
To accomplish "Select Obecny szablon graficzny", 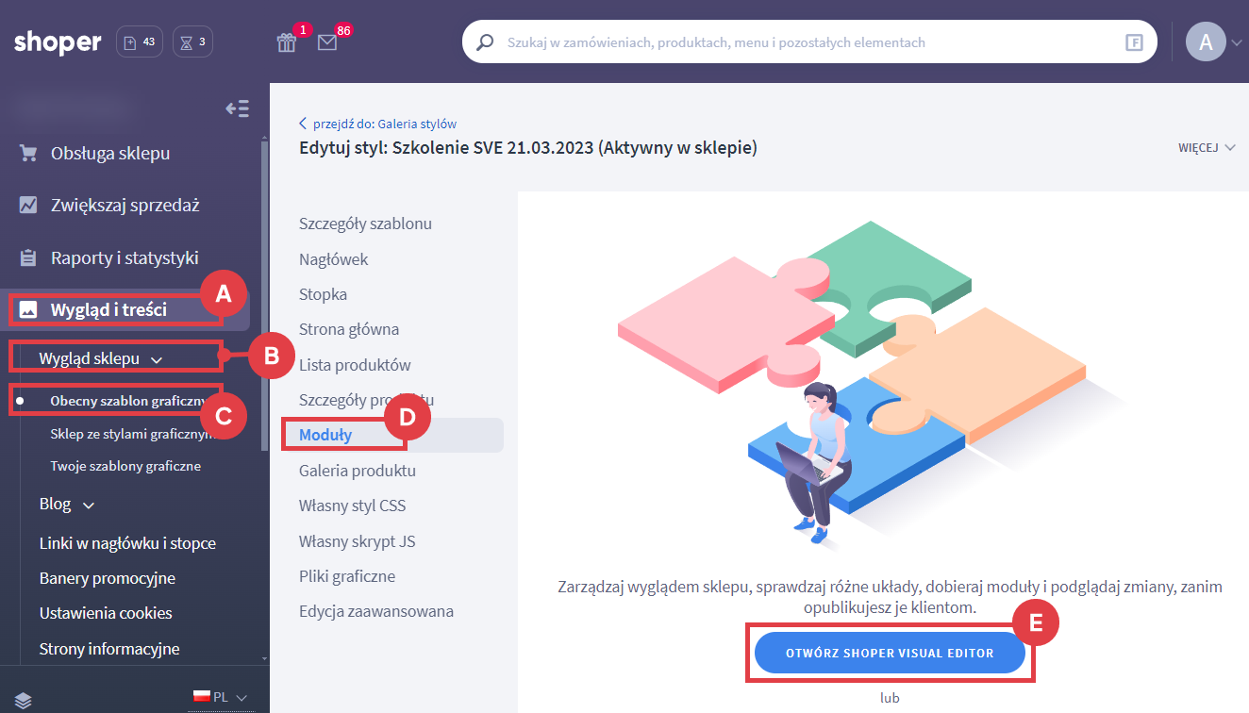I will pyautogui.click(x=126, y=400).
